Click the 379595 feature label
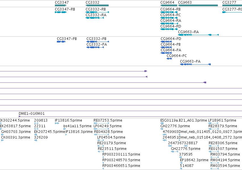 tap(186, 154)
